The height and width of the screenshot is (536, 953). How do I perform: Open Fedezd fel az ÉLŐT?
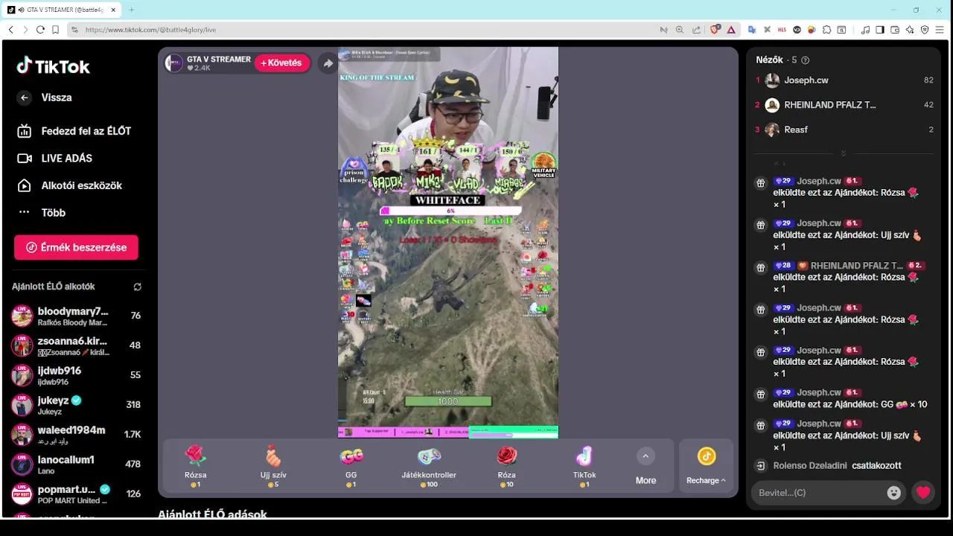click(74, 131)
